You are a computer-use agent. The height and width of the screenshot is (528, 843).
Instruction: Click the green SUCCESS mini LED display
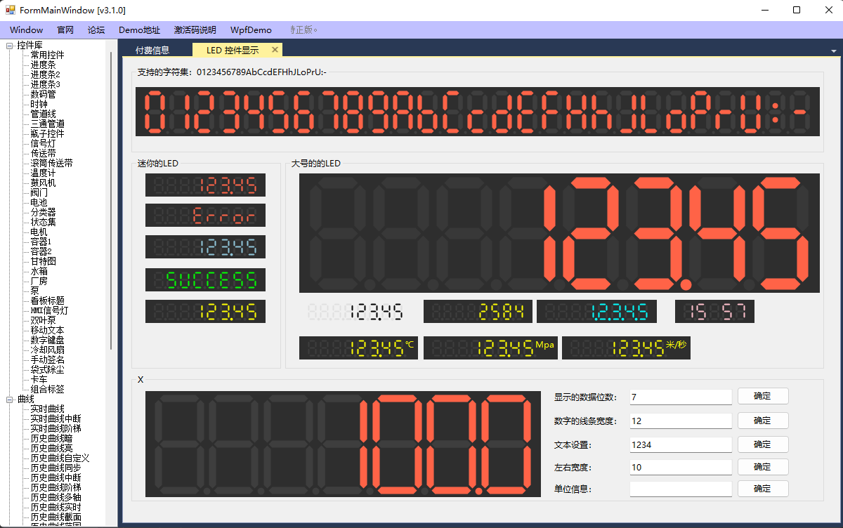[205, 280]
